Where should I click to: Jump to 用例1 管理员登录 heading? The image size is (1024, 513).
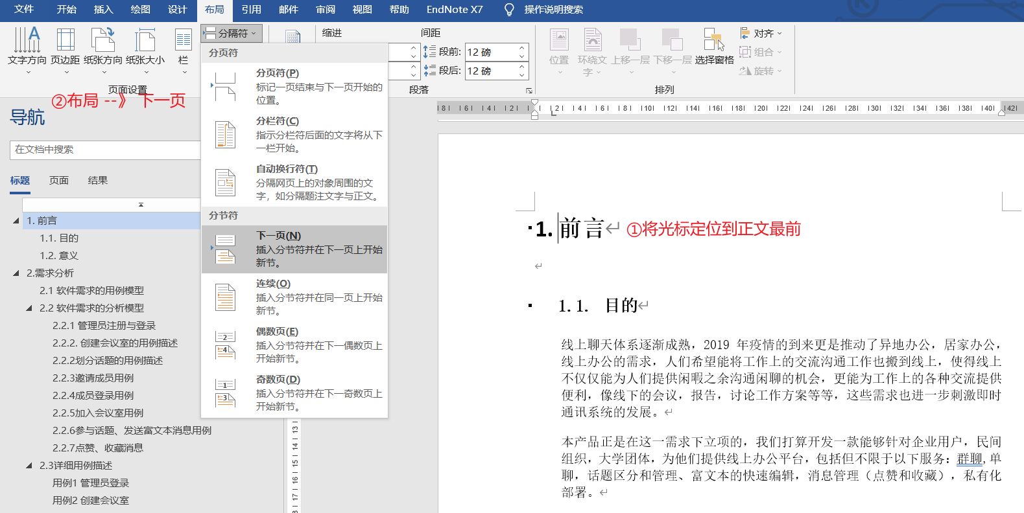tap(91, 483)
